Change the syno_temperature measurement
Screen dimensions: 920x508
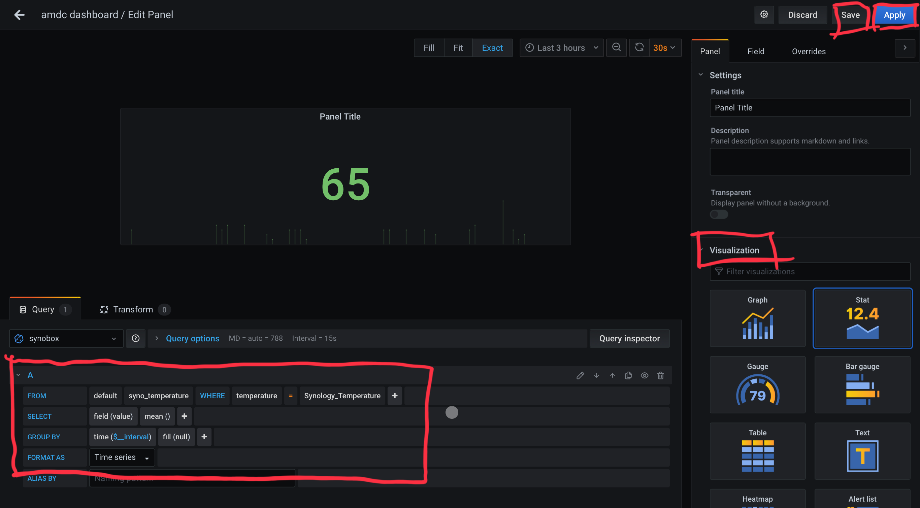[x=159, y=396]
